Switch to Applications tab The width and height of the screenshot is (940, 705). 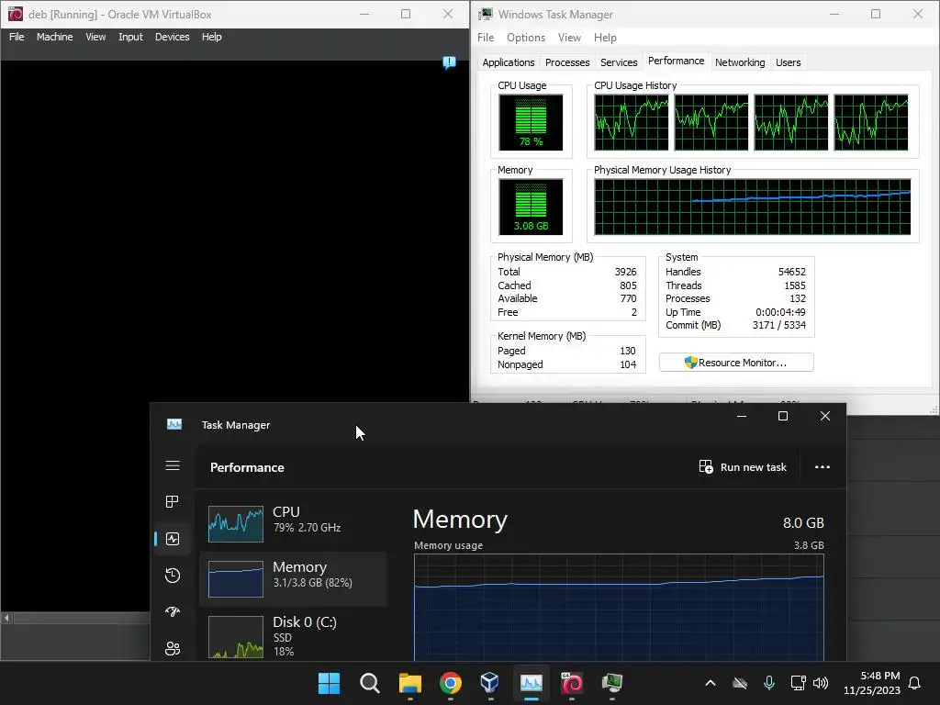click(509, 62)
